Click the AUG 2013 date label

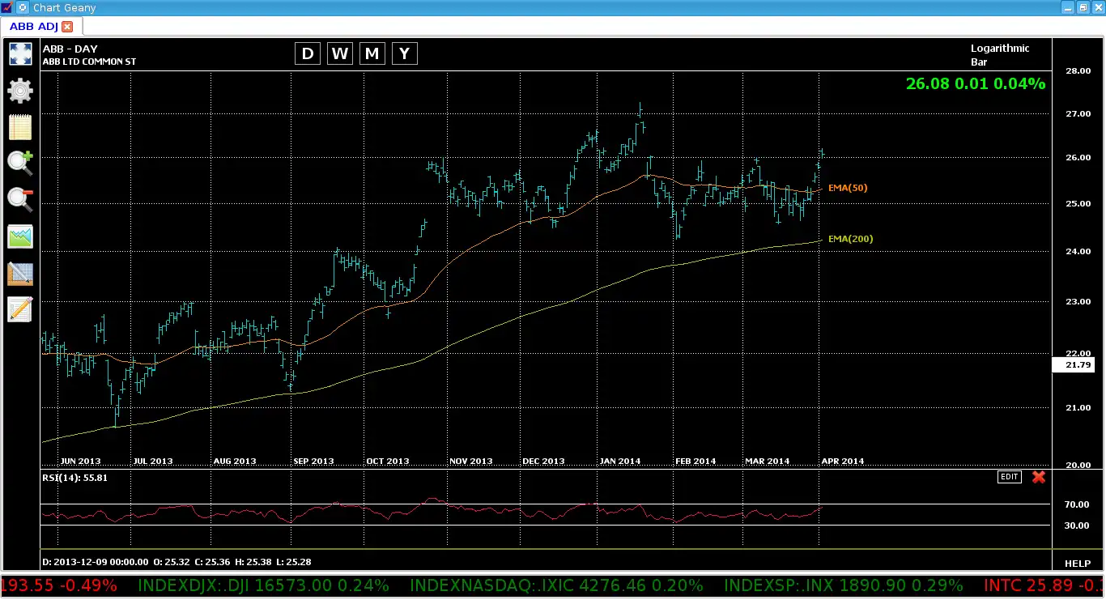tap(234, 462)
